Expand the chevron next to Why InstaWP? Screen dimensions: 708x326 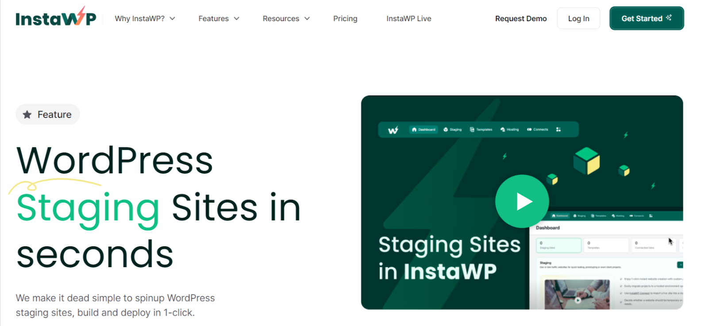[173, 19]
